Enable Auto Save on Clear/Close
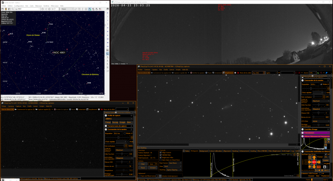Screen dimensions: 333x181 click(x=161, y=160)
